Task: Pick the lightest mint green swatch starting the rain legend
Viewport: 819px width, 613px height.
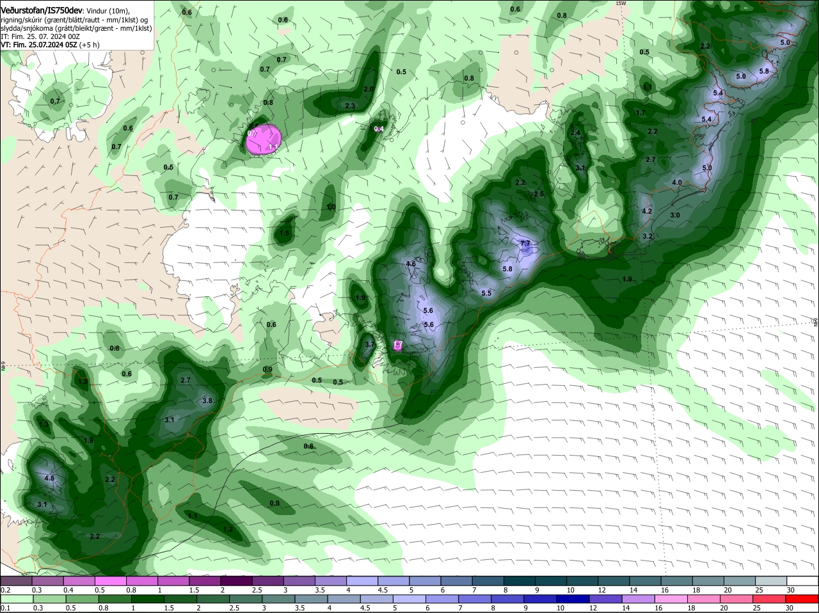Action: [x=17, y=599]
